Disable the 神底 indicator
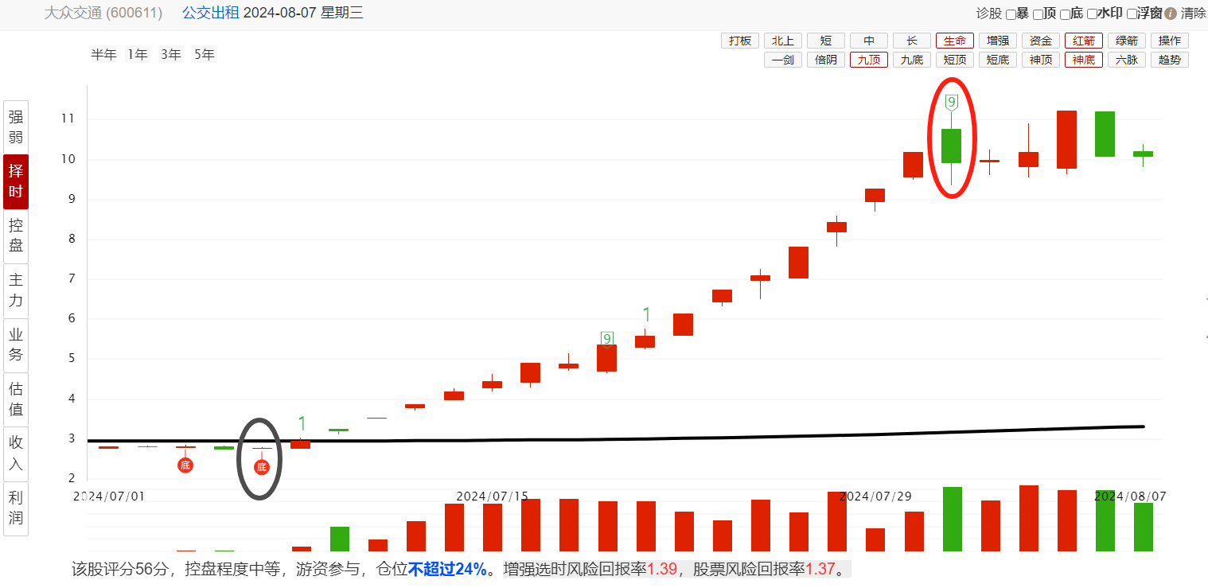Image resolution: width=1208 pixels, height=588 pixels. pos(1084,60)
